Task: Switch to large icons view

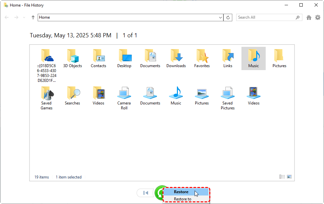Action: (x=289, y=177)
